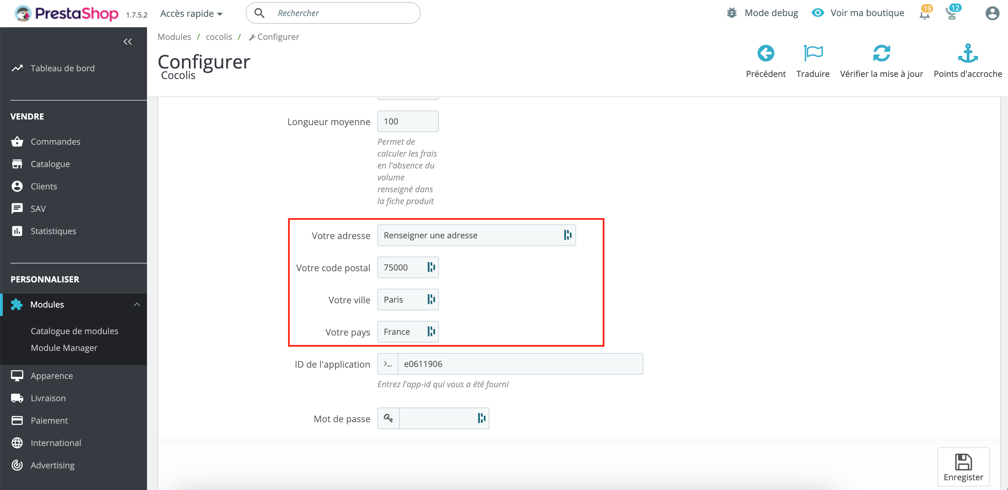This screenshot has height=490, width=1008.
Task: Open the Points d'accroche anchor icon
Action: (967, 53)
